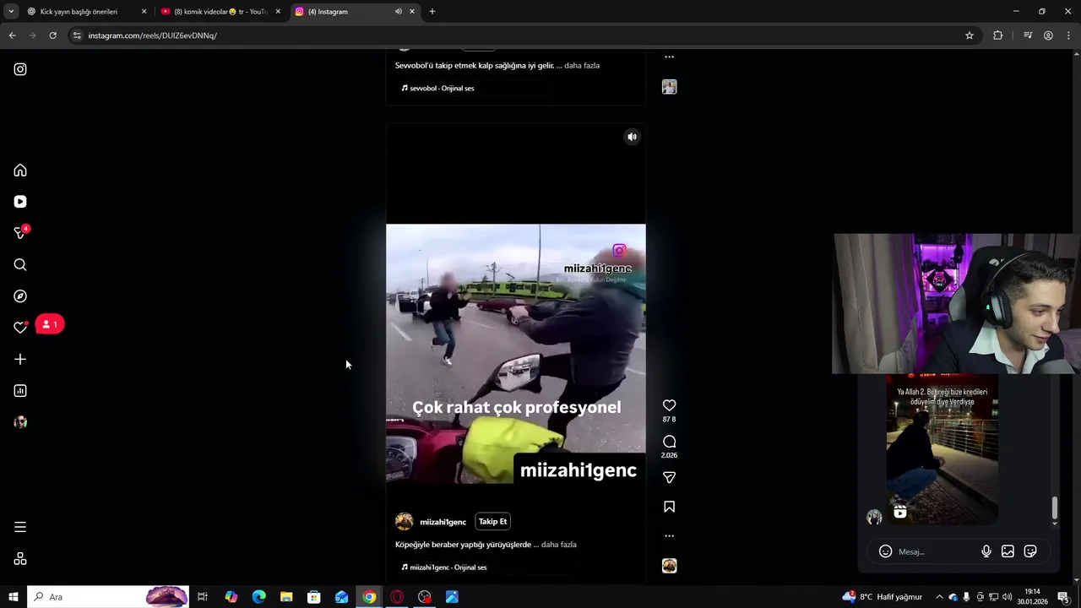Open your profile avatar in sidebar

20,422
